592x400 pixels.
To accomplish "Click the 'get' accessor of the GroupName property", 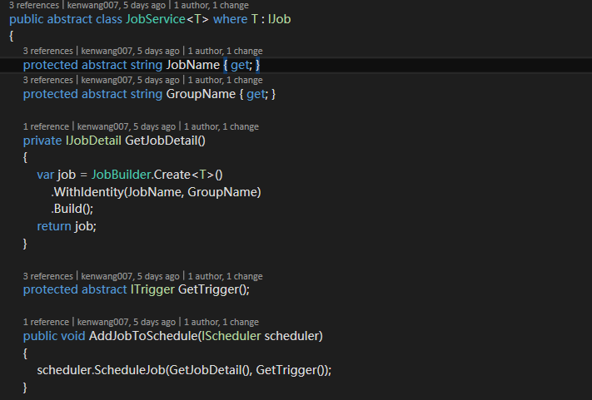I will [256, 95].
